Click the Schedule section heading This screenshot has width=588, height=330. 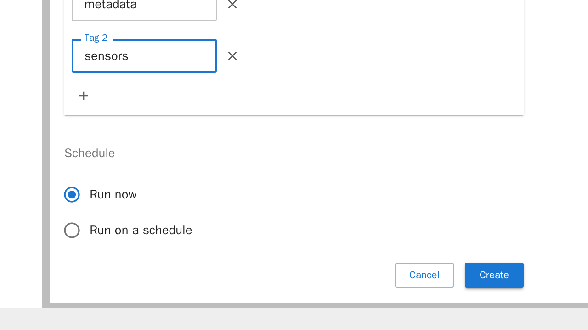coord(90,153)
